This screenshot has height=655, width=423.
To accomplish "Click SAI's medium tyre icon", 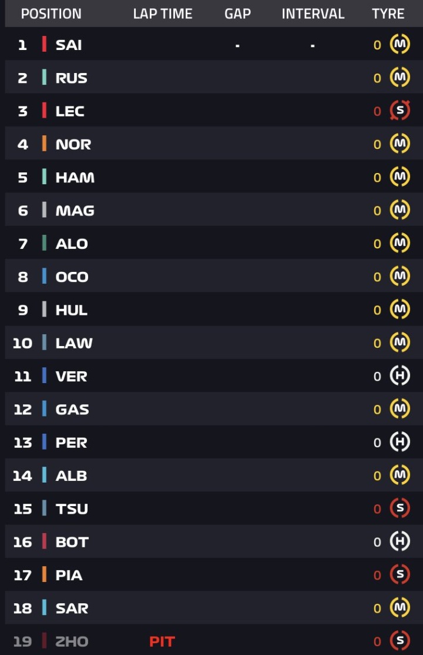I will pyautogui.click(x=399, y=44).
